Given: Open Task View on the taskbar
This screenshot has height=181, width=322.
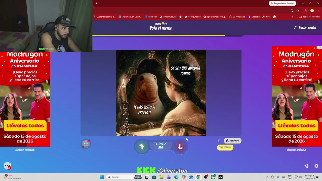Looking at the screenshot, I should (146, 177).
